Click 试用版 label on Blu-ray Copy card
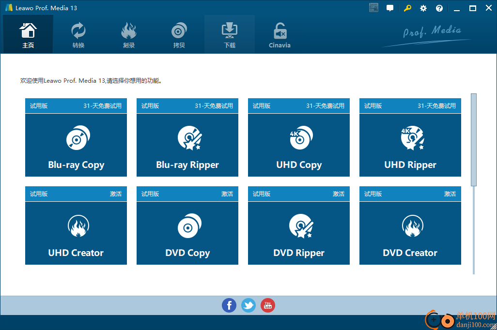The height and width of the screenshot is (330, 497). tap(39, 106)
